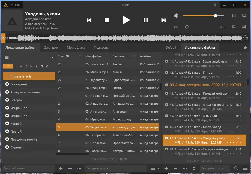Select the Ветерок album

tap(29, 100)
